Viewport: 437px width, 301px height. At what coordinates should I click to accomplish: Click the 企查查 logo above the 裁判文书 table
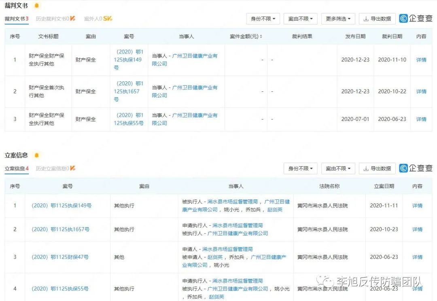coord(416,19)
